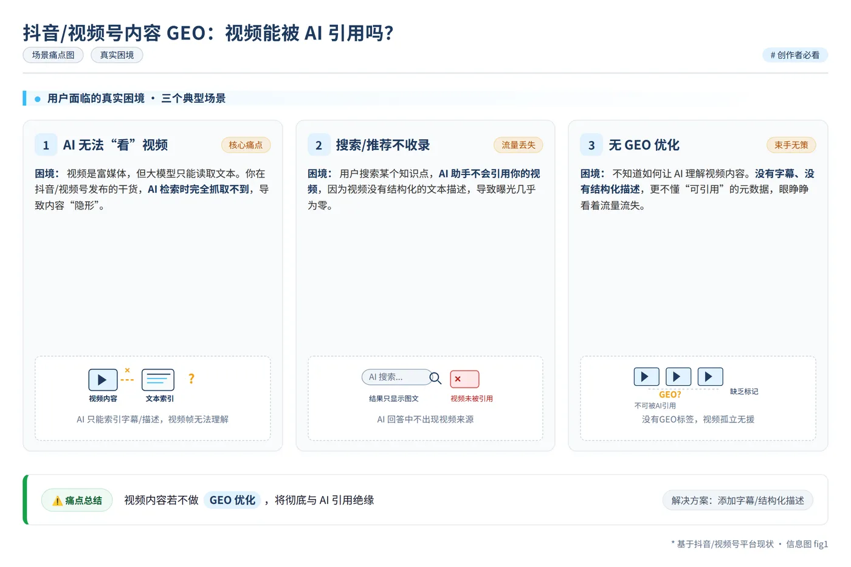Click the number 1 badge of AI 无法看视频 card
The image size is (851, 567).
pos(46,145)
